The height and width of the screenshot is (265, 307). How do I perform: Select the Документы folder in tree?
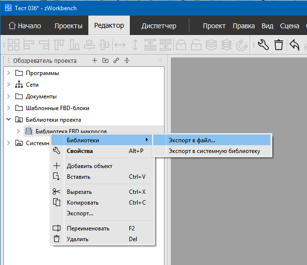coord(41,96)
